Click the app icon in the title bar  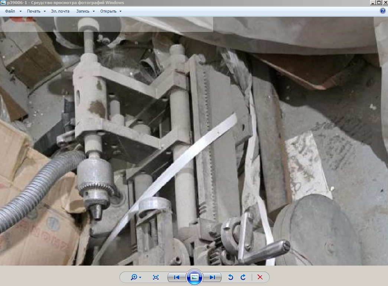pos(3,3)
